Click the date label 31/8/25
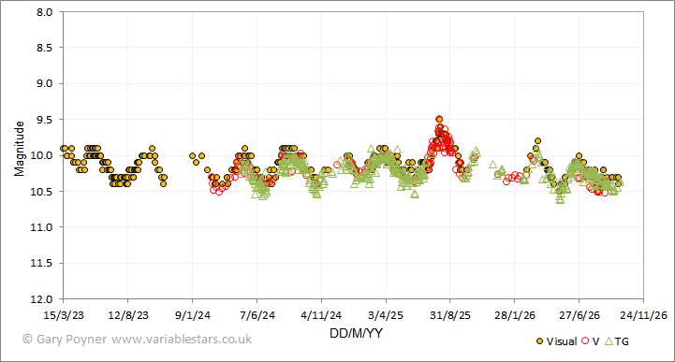Viewport: 675px width, 362px height. [x=450, y=315]
